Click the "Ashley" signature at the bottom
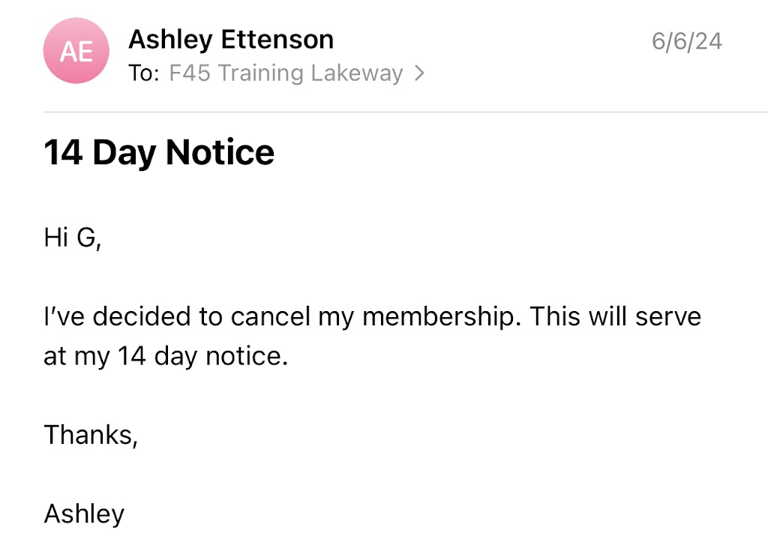The image size is (768, 548). 84,514
